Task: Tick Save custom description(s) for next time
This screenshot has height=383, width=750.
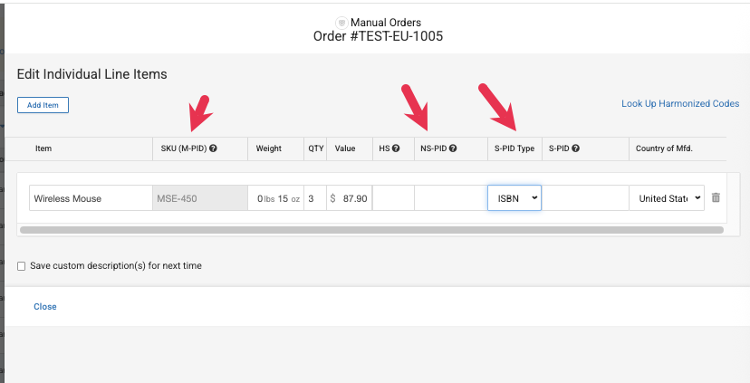Action: point(22,266)
